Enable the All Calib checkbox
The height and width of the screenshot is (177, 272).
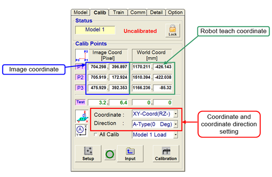(x=95, y=134)
